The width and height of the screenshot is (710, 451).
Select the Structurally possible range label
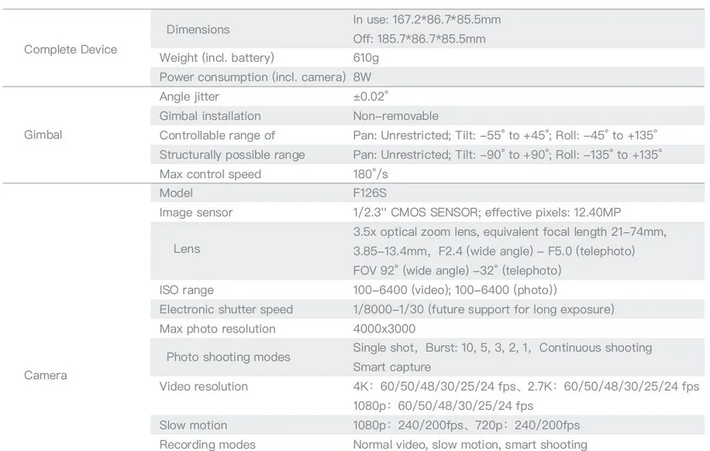(x=231, y=155)
